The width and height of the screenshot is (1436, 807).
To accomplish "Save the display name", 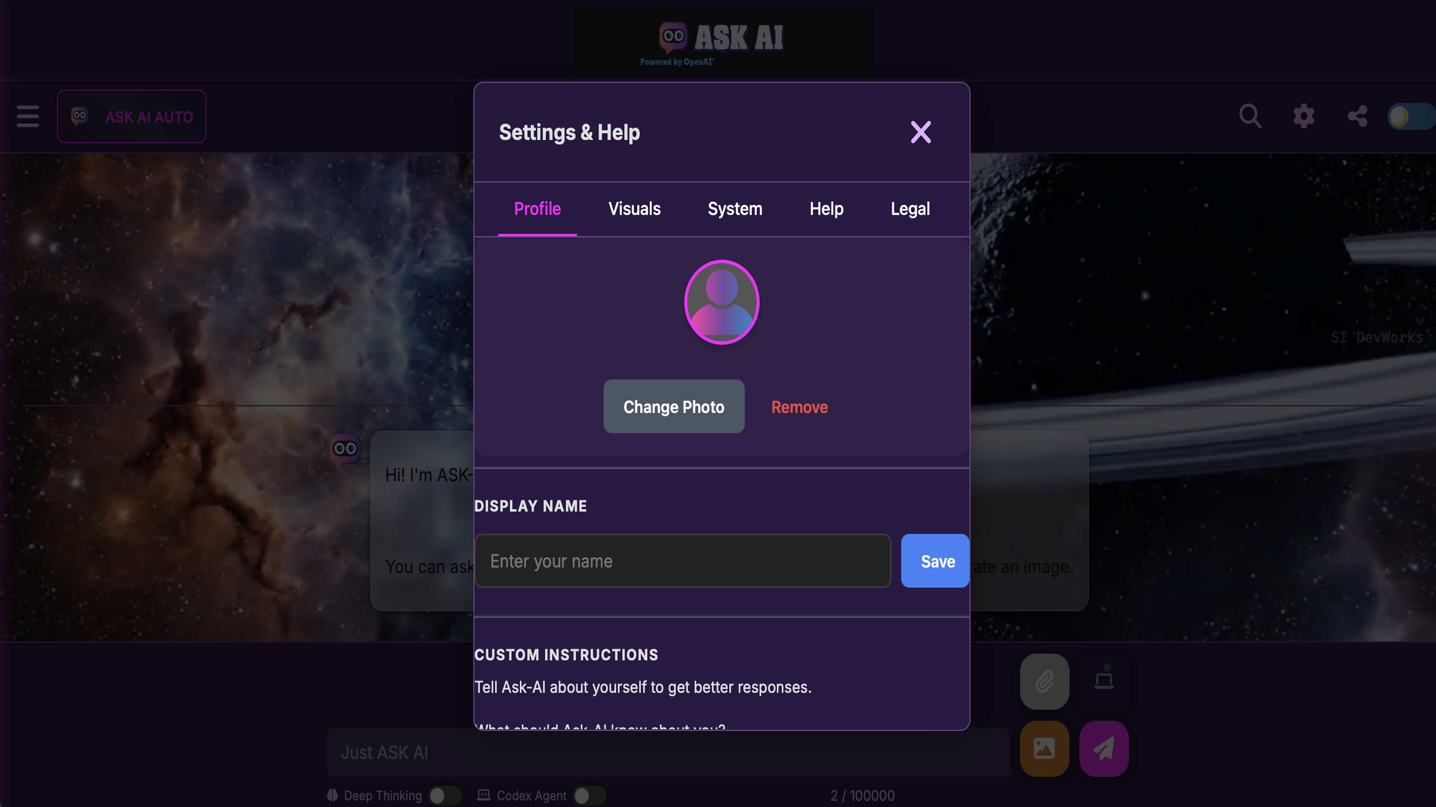I will 935,561.
